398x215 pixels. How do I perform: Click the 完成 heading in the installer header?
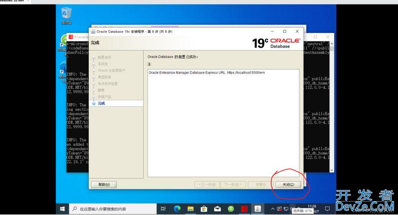coord(95,43)
